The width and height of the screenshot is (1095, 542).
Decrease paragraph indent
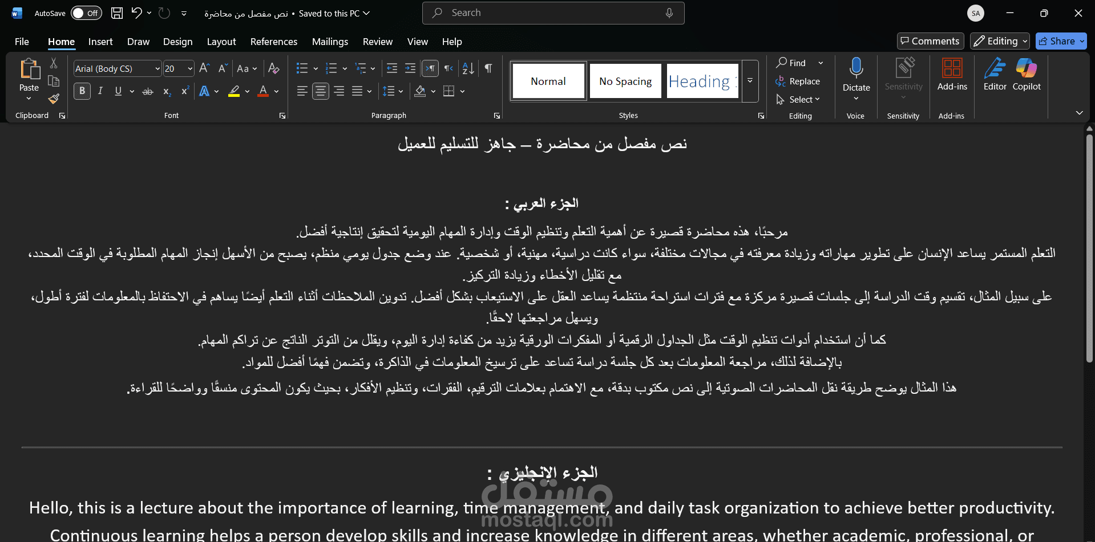(x=392, y=68)
